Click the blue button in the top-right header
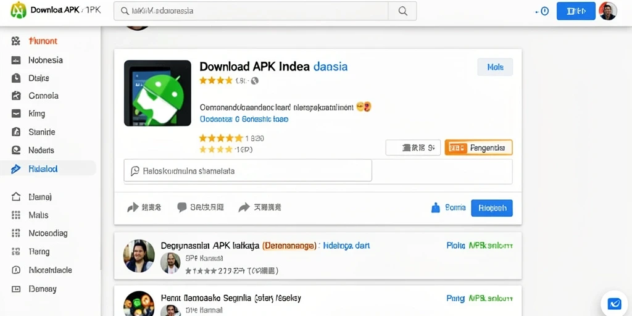This screenshot has height=316, width=632. click(x=576, y=11)
